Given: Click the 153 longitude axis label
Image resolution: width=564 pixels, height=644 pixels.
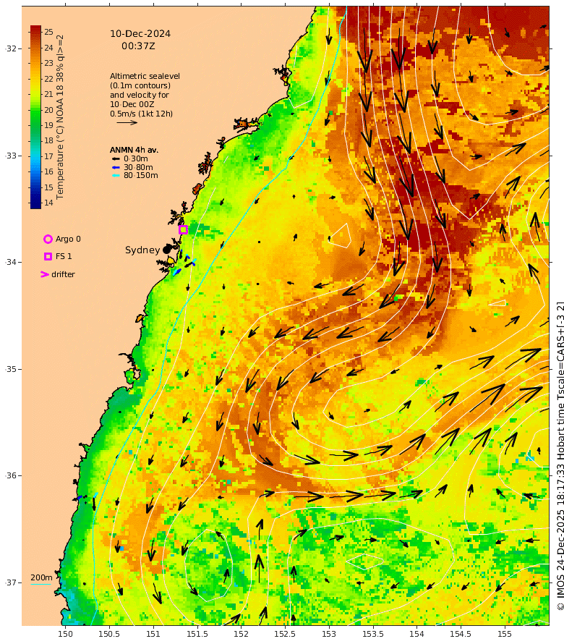Looking at the screenshot, I should pyautogui.click(x=329, y=634).
